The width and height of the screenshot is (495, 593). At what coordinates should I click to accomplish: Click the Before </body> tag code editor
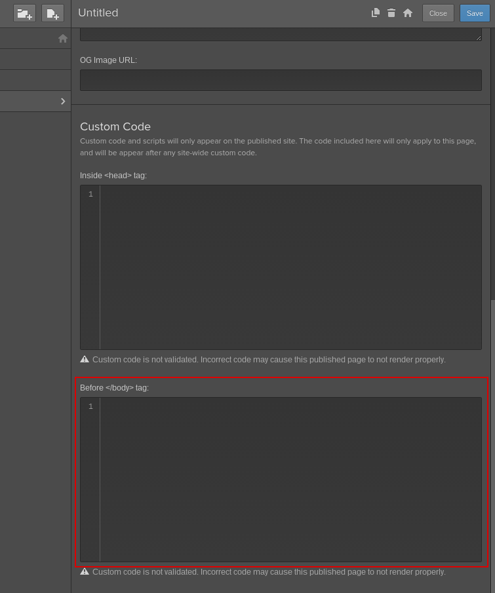coord(281,480)
